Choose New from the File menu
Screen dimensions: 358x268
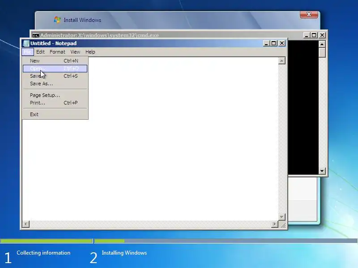[x=55, y=61]
